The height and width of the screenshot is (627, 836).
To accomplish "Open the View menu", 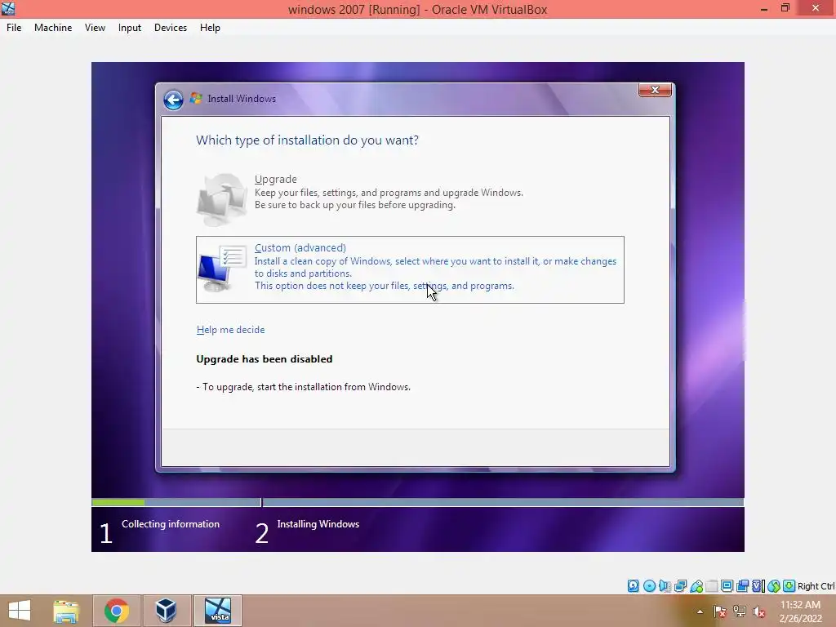I will pyautogui.click(x=95, y=28).
